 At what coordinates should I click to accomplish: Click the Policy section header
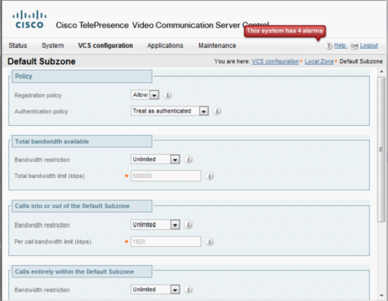click(x=82, y=77)
